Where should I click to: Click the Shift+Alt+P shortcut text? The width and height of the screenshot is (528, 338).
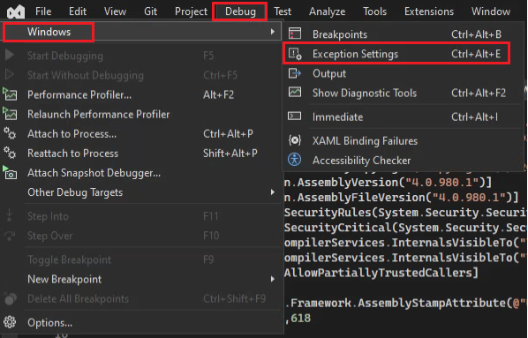coord(230,154)
